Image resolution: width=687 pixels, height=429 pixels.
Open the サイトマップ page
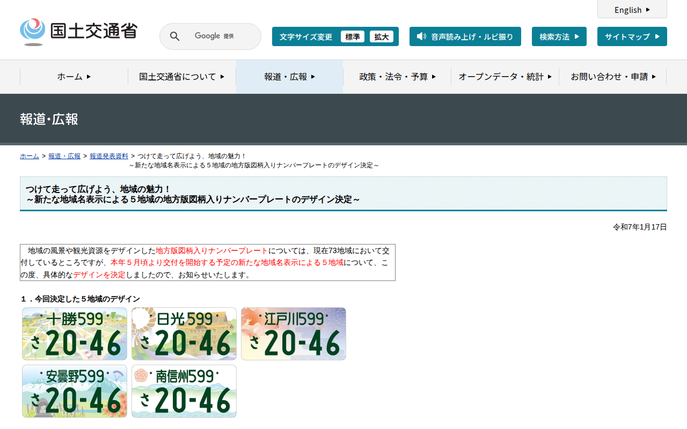pyautogui.click(x=632, y=36)
